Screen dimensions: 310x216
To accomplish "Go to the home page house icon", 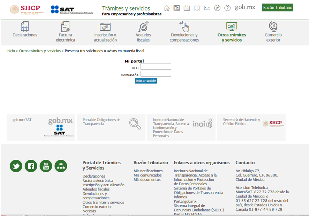I will (167, 8).
